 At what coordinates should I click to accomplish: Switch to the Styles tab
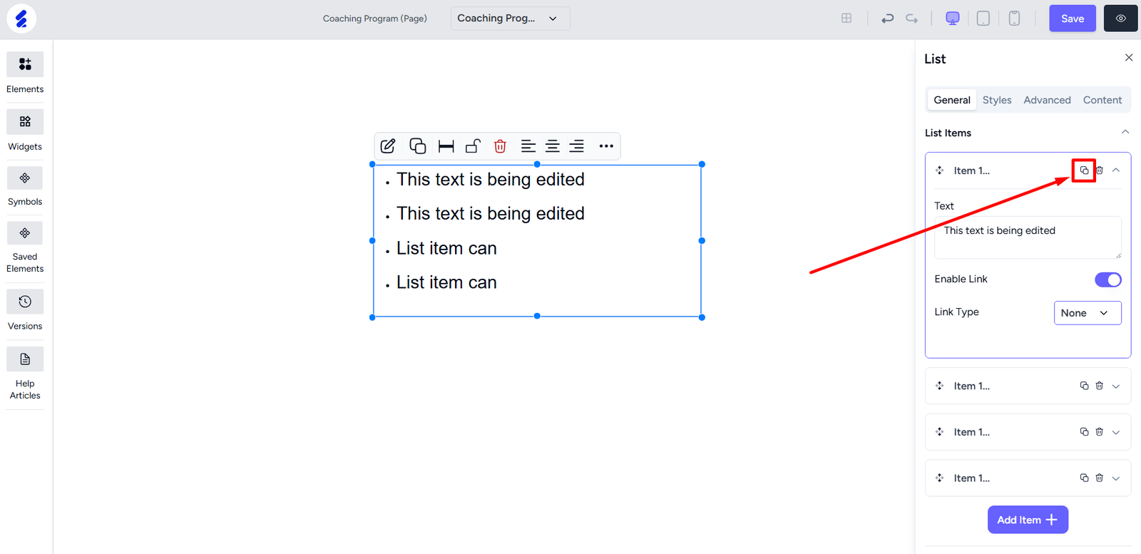tap(996, 101)
